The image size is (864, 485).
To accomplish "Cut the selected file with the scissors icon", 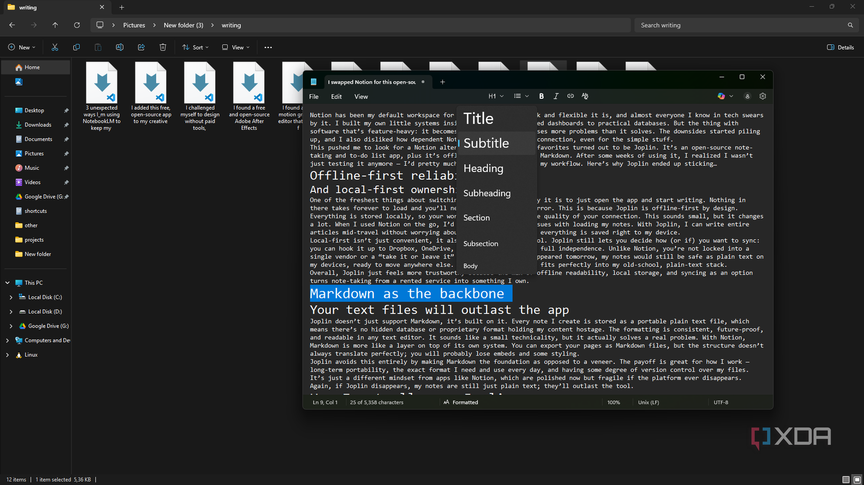I will [x=54, y=47].
